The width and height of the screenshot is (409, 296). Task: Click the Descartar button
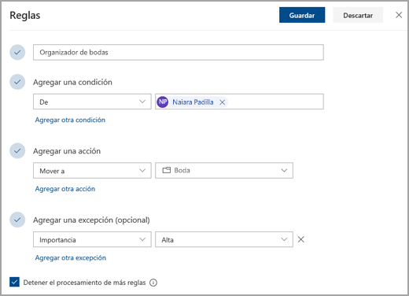pyautogui.click(x=358, y=15)
